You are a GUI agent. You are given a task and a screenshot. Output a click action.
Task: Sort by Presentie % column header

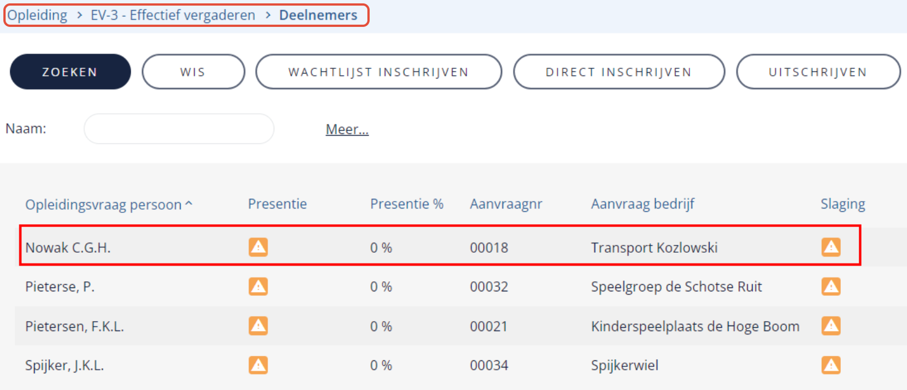point(407,204)
